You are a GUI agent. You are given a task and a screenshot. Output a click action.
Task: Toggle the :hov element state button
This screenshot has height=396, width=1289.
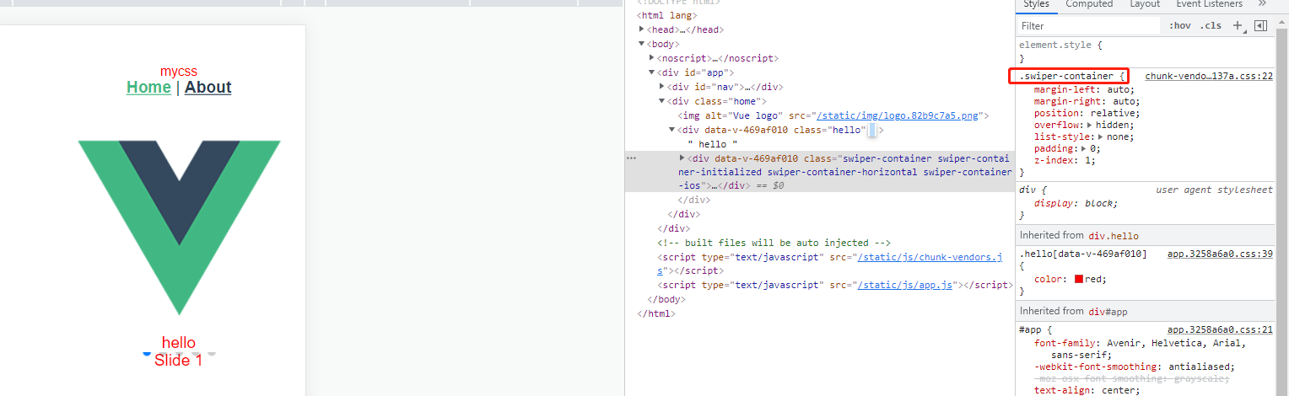(x=1180, y=26)
